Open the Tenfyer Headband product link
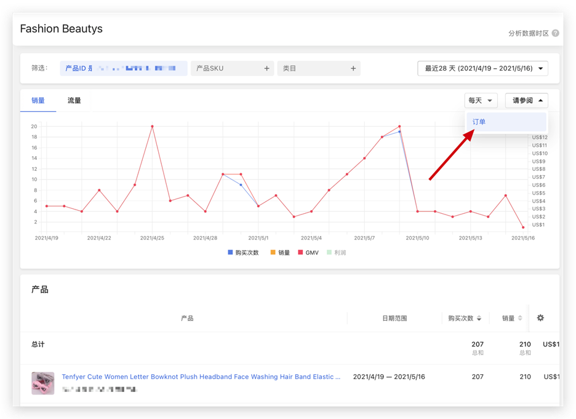This screenshot has height=419, width=576. 201,377
